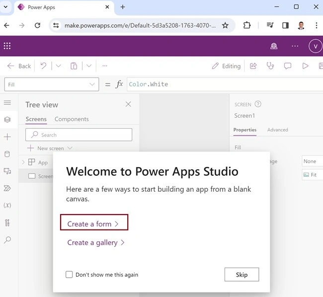Open the Variables (x) icon
This screenshot has width=323, height=297.
[7, 205]
